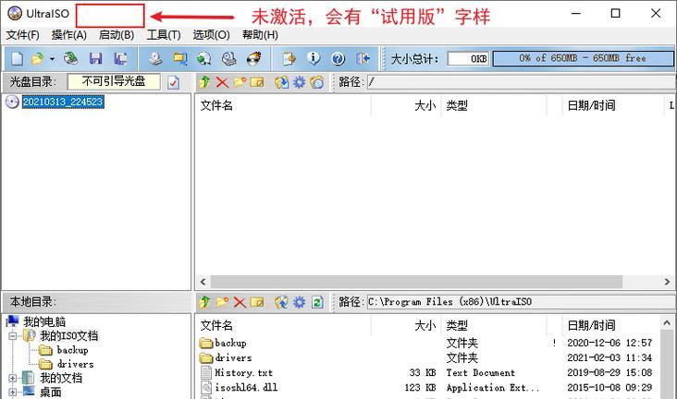Select 我的电脑 in the local tree
677x399 pixels.
click(x=44, y=321)
